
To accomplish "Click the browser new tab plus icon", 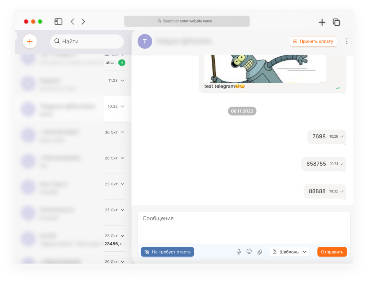I will [322, 22].
